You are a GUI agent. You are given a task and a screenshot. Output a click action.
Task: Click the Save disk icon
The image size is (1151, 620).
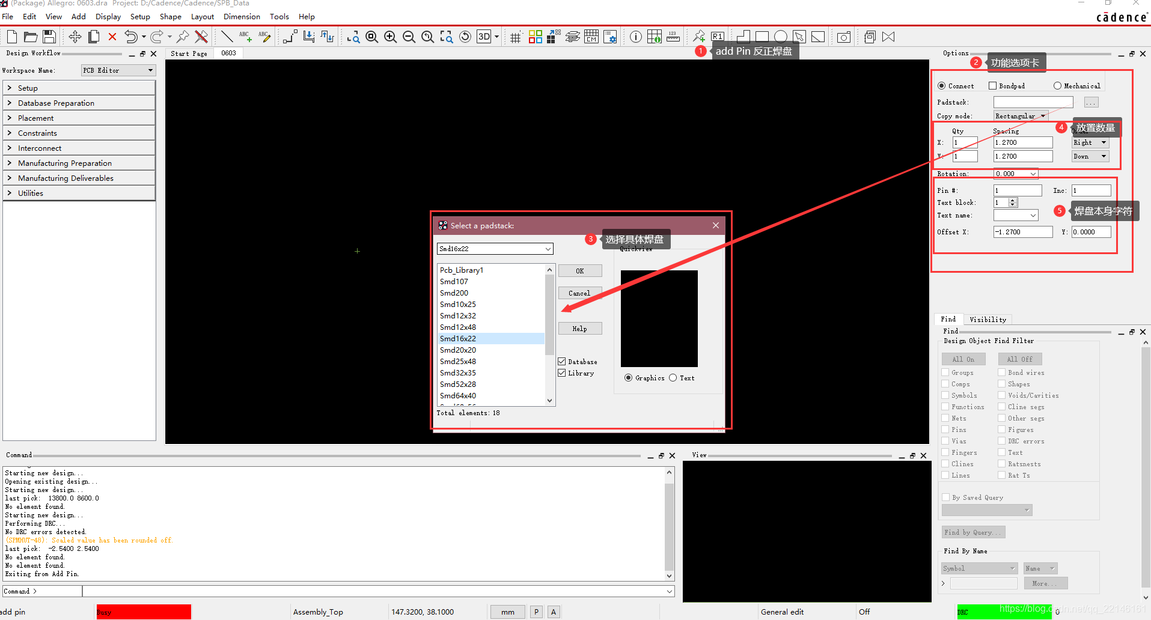[x=49, y=37]
